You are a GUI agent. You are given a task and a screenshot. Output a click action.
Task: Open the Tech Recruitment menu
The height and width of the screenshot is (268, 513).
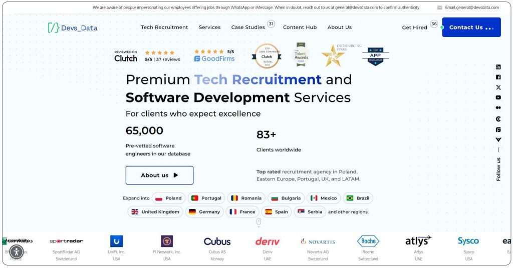tap(164, 27)
